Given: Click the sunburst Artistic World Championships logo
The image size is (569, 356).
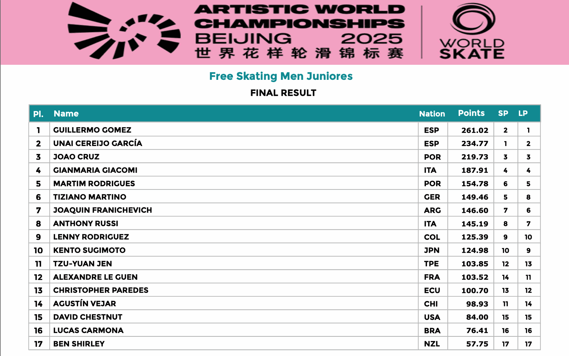Looking at the screenshot, I should pos(124,32).
